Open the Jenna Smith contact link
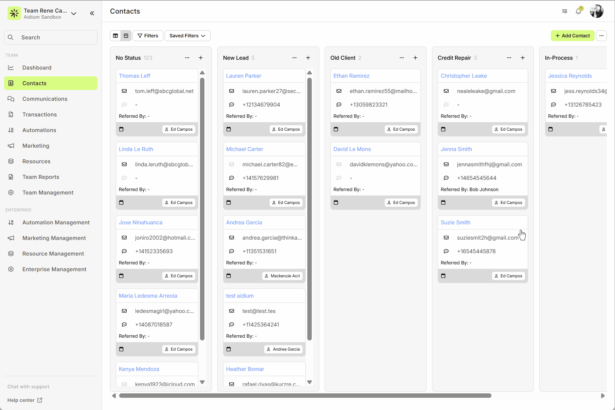Screen dimensions: 615x410 point(456,149)
